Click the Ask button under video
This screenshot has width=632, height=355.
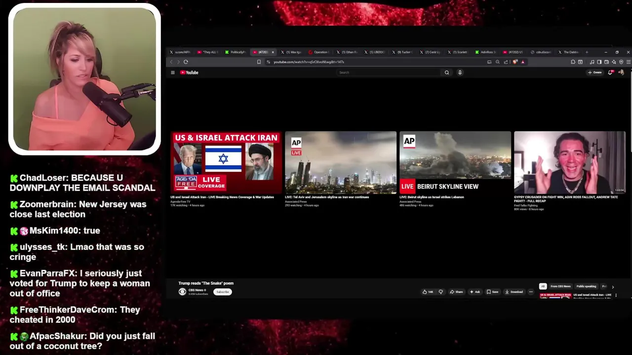pyautogui.click(x=475, y=292)
